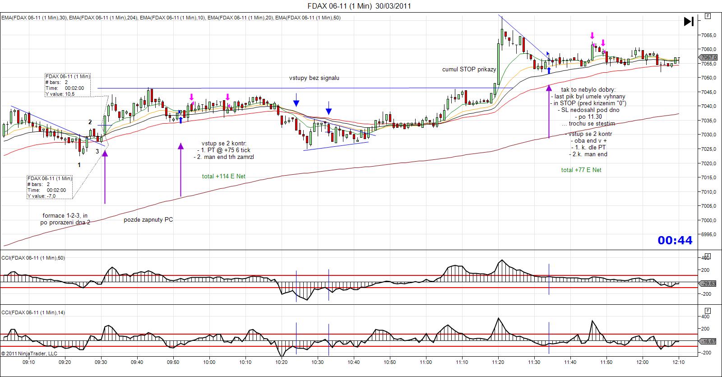Click the -16,67 CCI value marker
Image resolution: width=722 pixels, height=377 pixels.
pos(708,342)
